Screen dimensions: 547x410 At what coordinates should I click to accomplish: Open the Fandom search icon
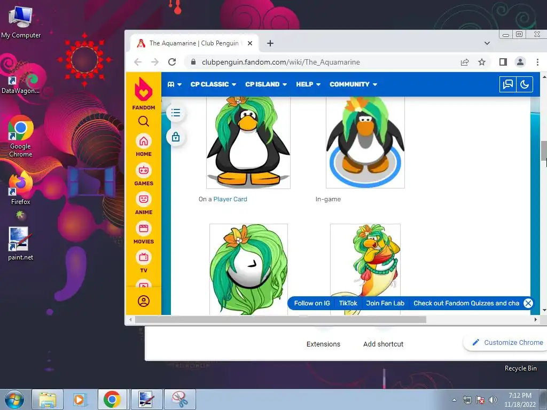pyautogui.click(x=143, y=121)
